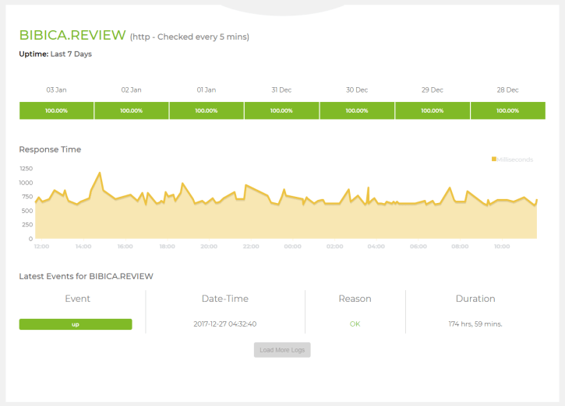Click the 29 Dec 100.00% uptime bar

(x=432, y=110)
